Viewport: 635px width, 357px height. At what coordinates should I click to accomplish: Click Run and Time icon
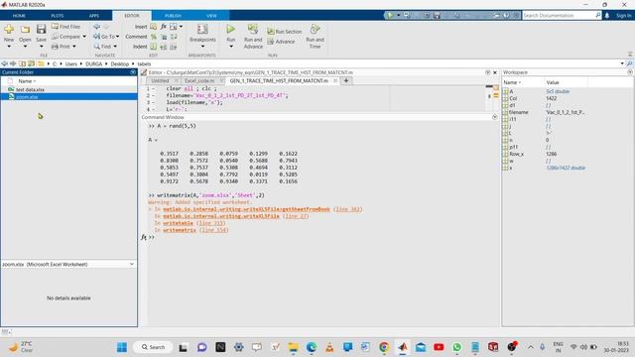pyautogui.click(x=315, y=29)
